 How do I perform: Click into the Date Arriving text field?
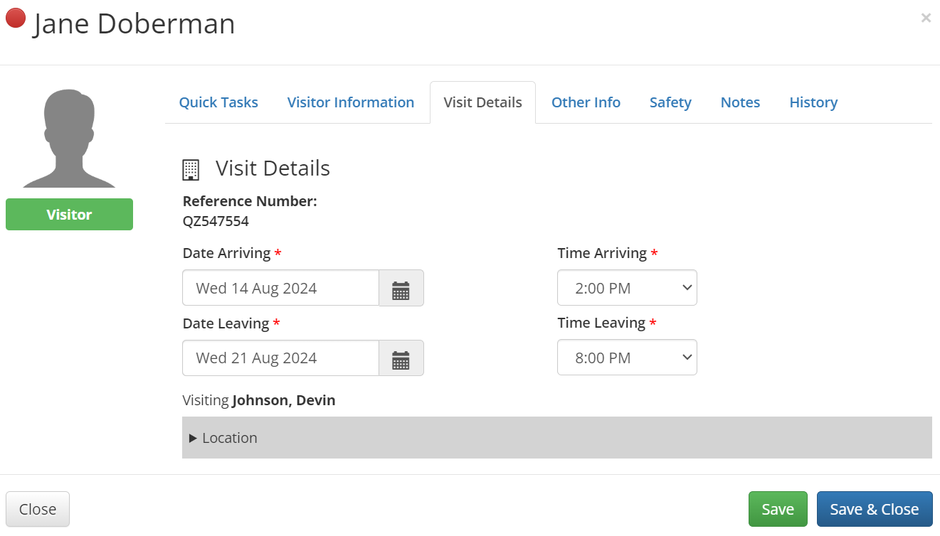[280, 288]
